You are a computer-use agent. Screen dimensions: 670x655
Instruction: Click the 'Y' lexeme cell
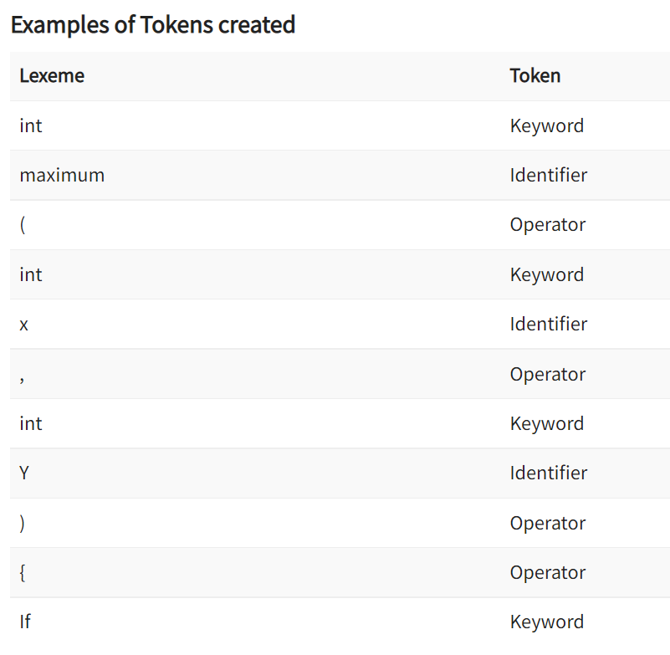click(24, 473)
